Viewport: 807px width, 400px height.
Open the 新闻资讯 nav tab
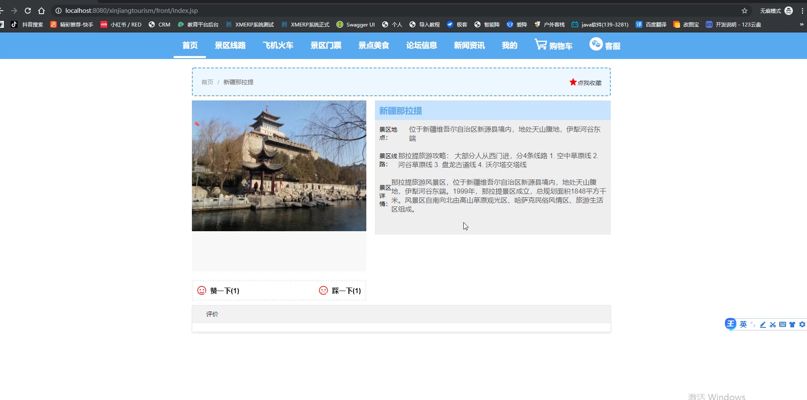click(469, 45)
